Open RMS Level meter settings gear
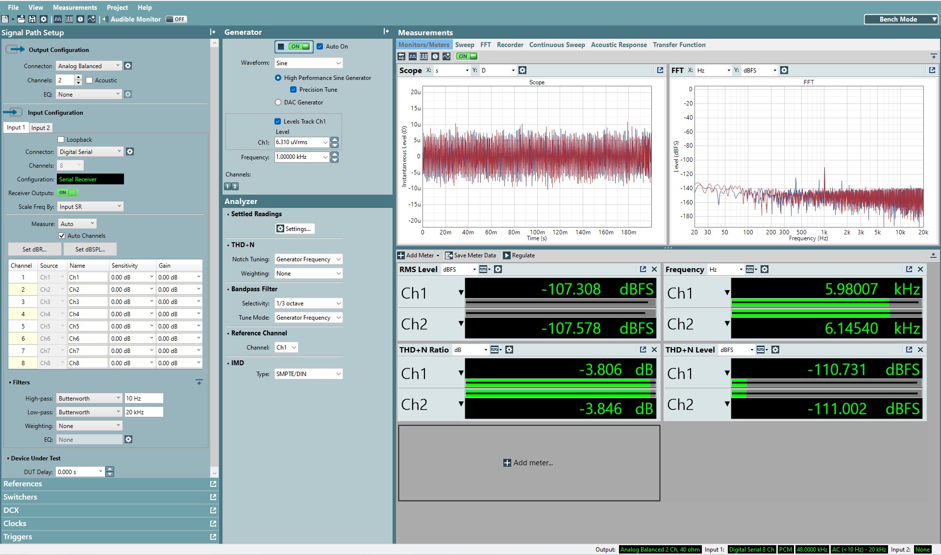Screen dimensions: 941x555 [x=498, y=269]
